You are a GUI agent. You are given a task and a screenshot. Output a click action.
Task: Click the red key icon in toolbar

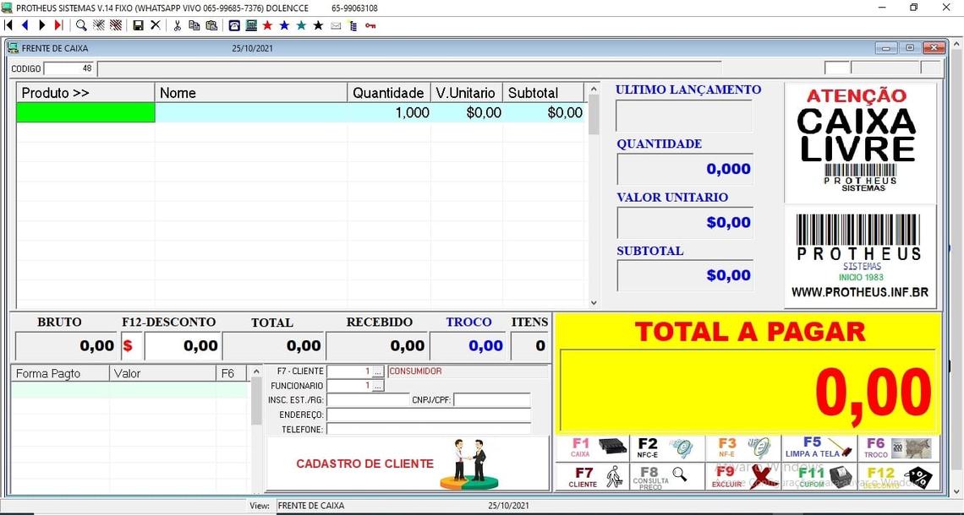tap(370, 26)
